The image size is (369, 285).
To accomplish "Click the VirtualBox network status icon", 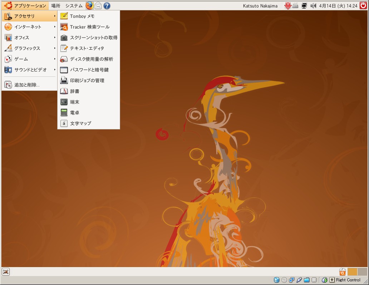I will [291, 280].
